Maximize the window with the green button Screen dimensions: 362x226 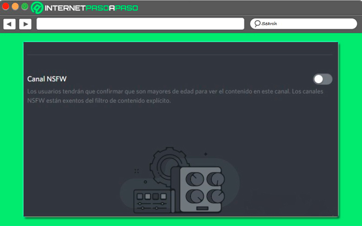coord(24,6)
